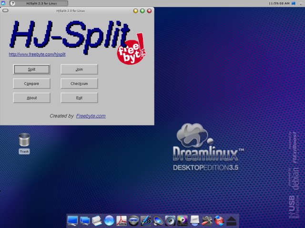Open the window menu at the title bar's left
This screenshot has width=305, height=228.
click(5, 10)
